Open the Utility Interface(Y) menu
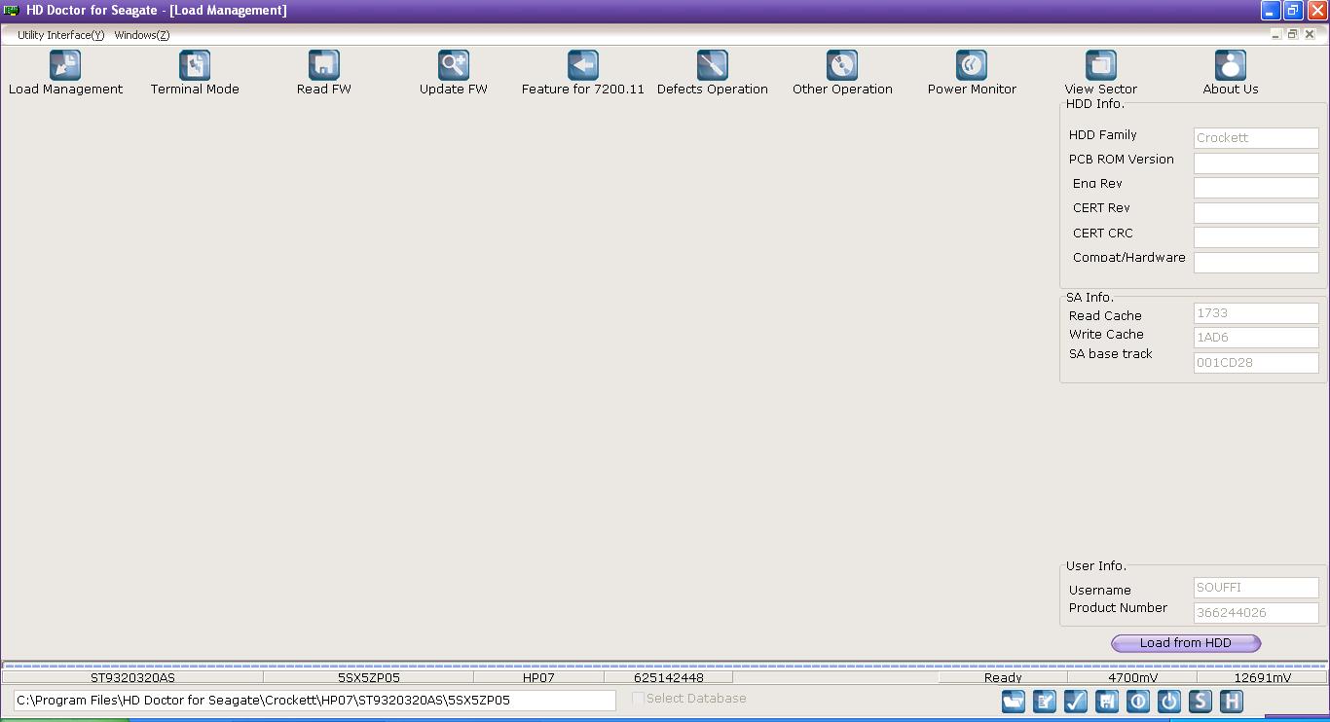1330x722 pixels. pyautogui.click(x=60, y=35)
